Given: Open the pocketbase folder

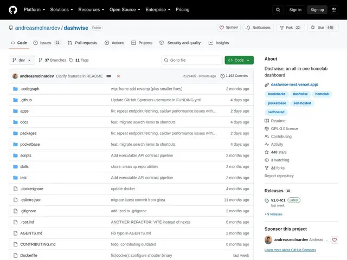Looking at the screenshot, I should point(30,145).
